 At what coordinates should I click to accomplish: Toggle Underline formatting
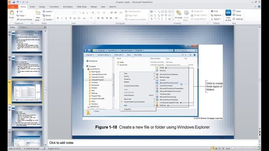(66, 18)
